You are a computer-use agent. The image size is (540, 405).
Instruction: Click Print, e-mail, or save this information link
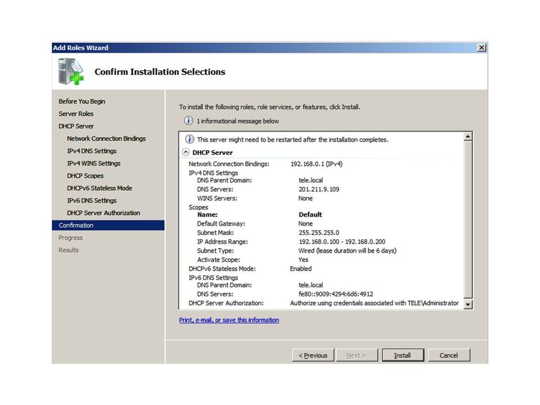229,320
